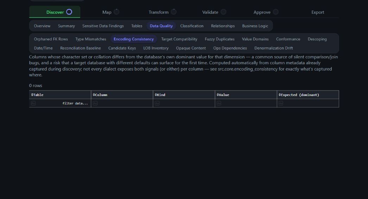Open the Export stage tab

[x=318, y=12]
